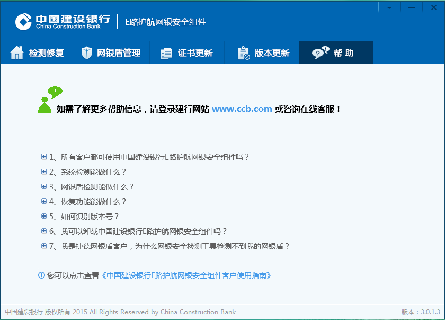Click question text 如何识别版本号
Viewport: 445px width, 320px height.
90,217
